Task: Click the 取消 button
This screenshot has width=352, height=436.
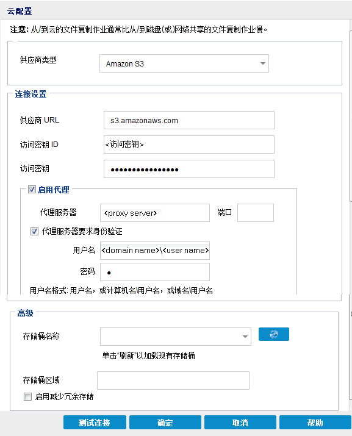Action: point(240,423)
